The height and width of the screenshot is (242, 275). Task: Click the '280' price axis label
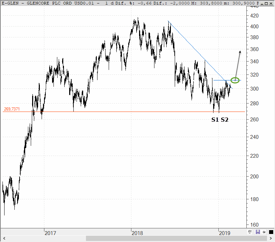tap(254, 104)
